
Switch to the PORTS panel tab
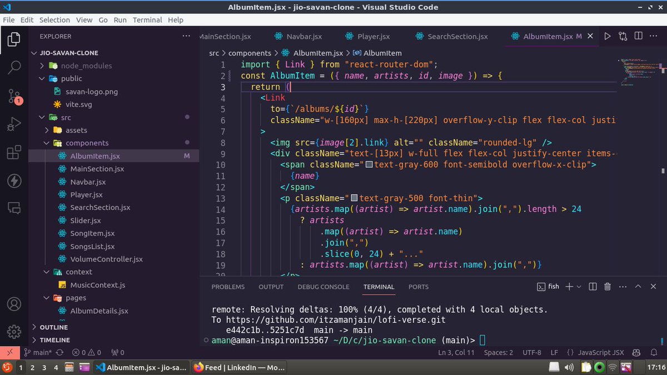419,287
